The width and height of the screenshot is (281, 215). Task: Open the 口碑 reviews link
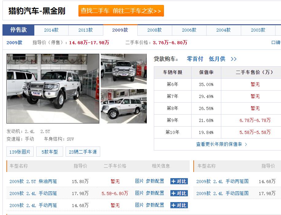[x=275, y=43]
